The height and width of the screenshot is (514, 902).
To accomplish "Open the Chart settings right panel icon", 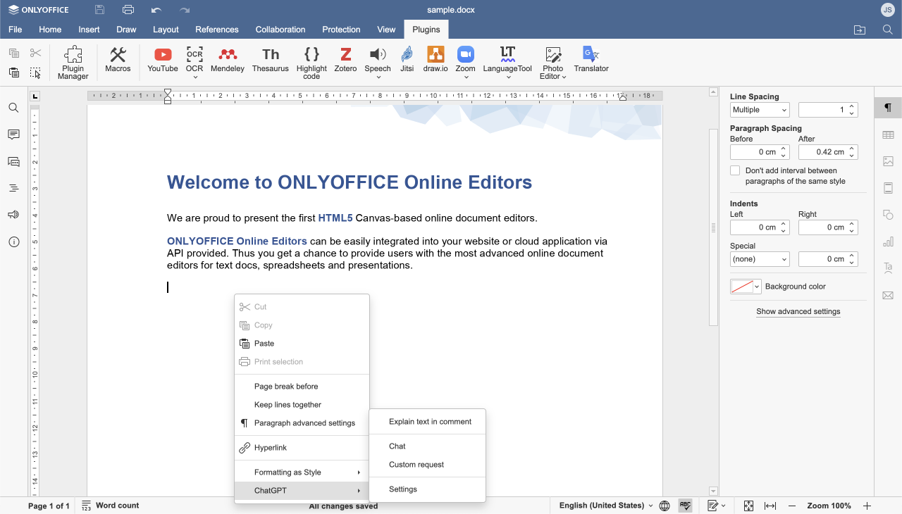I will (x=888, y=242).
